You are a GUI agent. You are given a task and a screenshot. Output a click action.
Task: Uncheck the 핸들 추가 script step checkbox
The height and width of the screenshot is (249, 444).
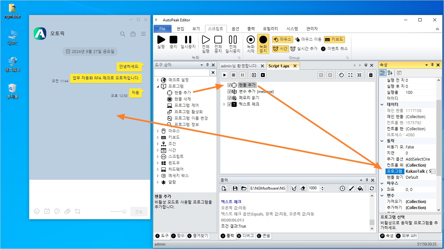(229, 85)
